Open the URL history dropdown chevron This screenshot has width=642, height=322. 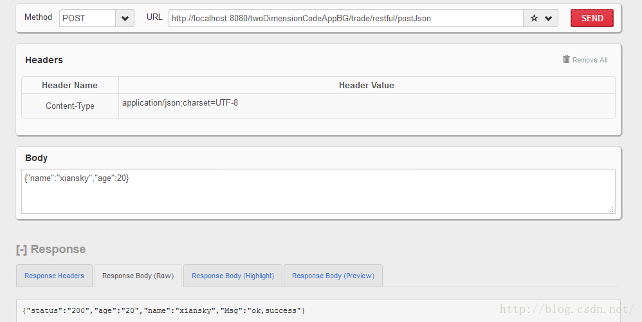click(549, 19)
